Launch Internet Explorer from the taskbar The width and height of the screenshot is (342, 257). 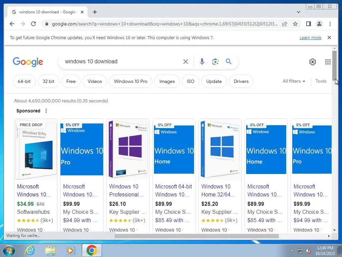pyautogui.click(x=29, y=250)
